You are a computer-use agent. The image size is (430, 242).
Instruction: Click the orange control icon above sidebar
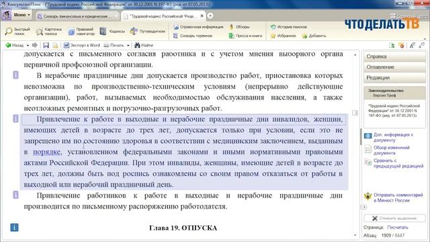(x=402, y=46)
